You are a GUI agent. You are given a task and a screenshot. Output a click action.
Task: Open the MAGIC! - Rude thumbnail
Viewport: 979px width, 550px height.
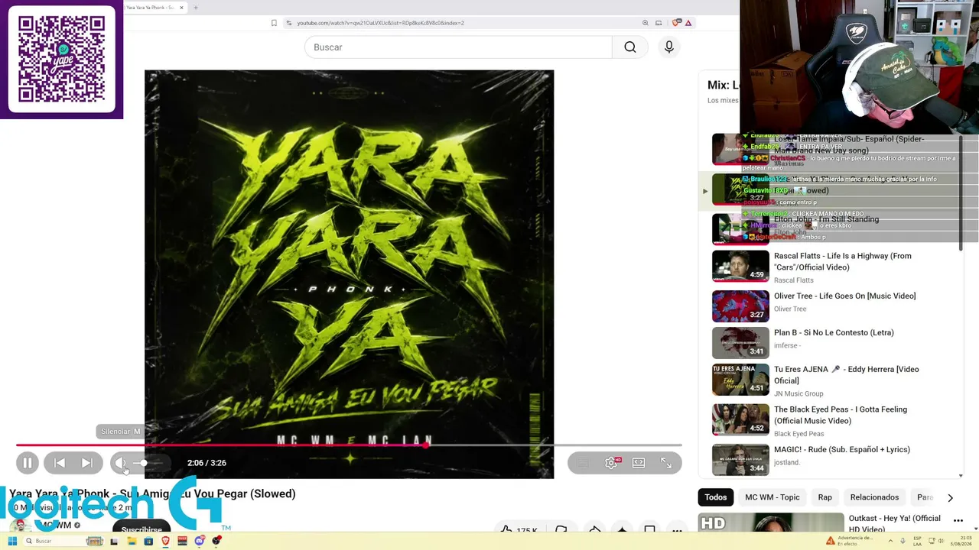pos(740,459)
